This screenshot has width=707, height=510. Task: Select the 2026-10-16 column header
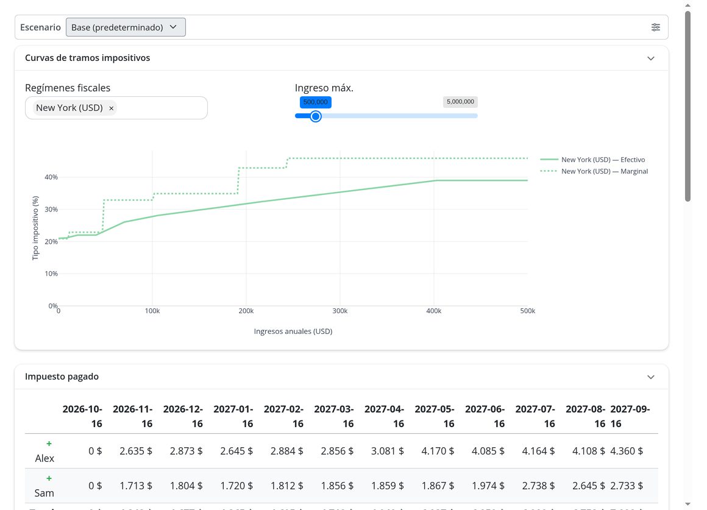82,416
